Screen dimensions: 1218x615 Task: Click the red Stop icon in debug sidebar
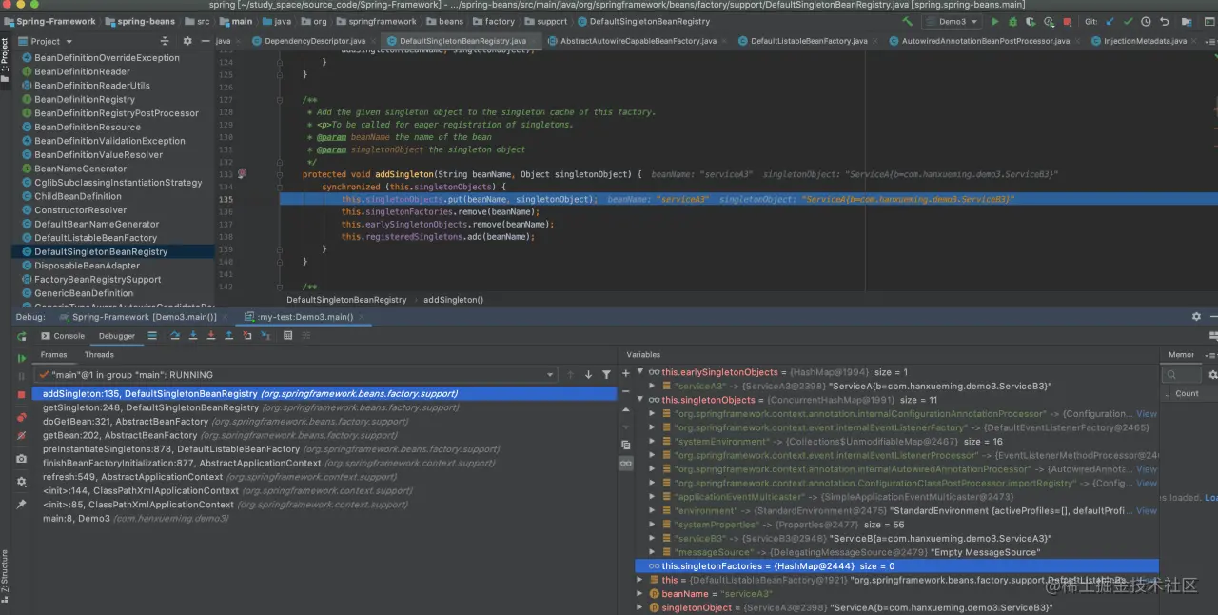pos(21,394)
